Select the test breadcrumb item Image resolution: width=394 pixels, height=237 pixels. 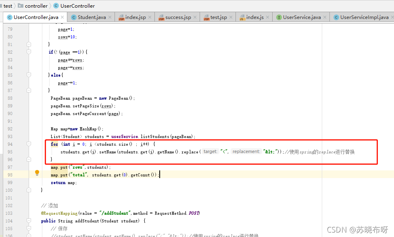point(8,6)
